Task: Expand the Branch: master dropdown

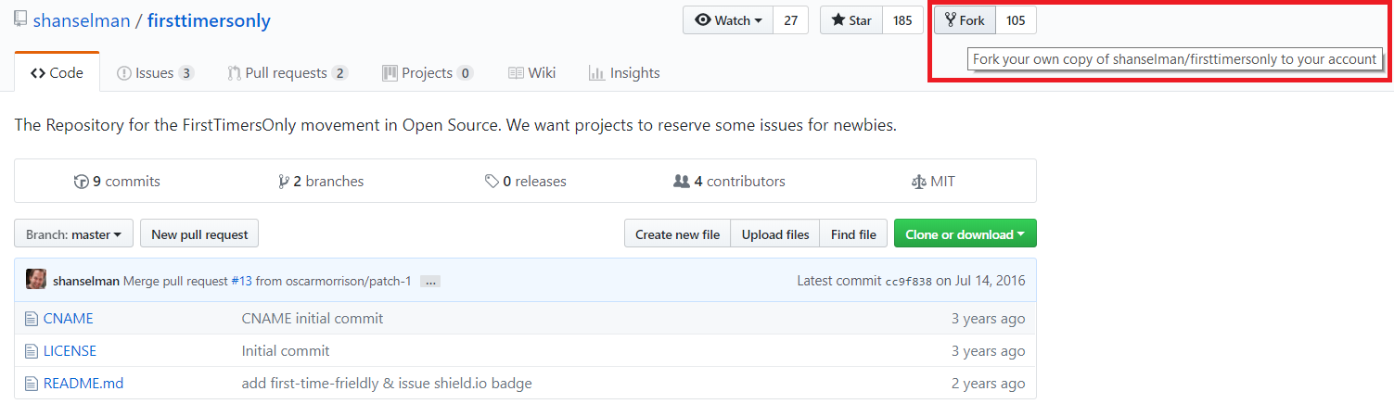Action: coord(74,234)
